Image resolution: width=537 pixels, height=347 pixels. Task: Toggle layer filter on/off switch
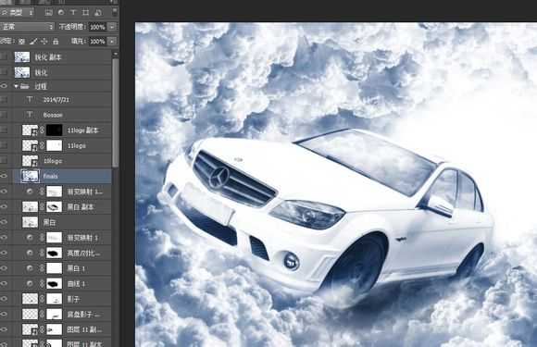click(x=115, y=12)
